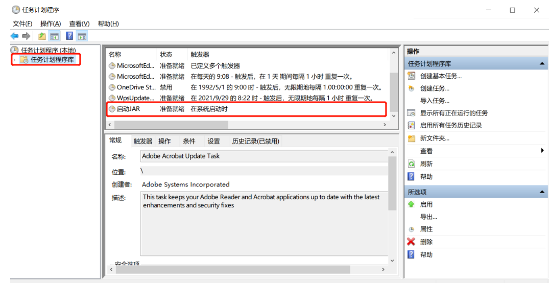Click the green 刷新 refresh icon

[411, 164]
